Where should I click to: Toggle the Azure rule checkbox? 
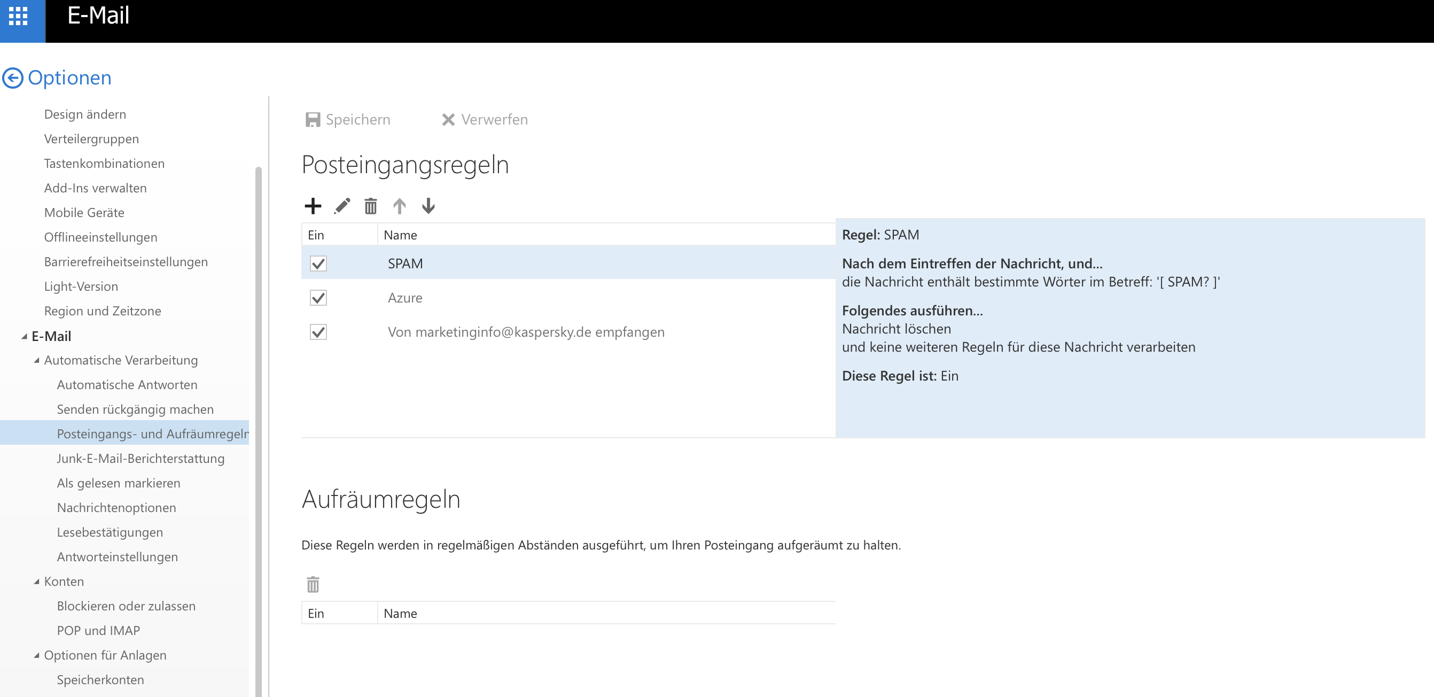(x=318, y=298)
